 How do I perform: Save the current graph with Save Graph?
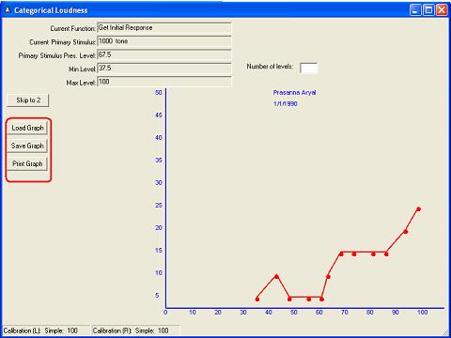pyautogui.click(x=27, y=146)
